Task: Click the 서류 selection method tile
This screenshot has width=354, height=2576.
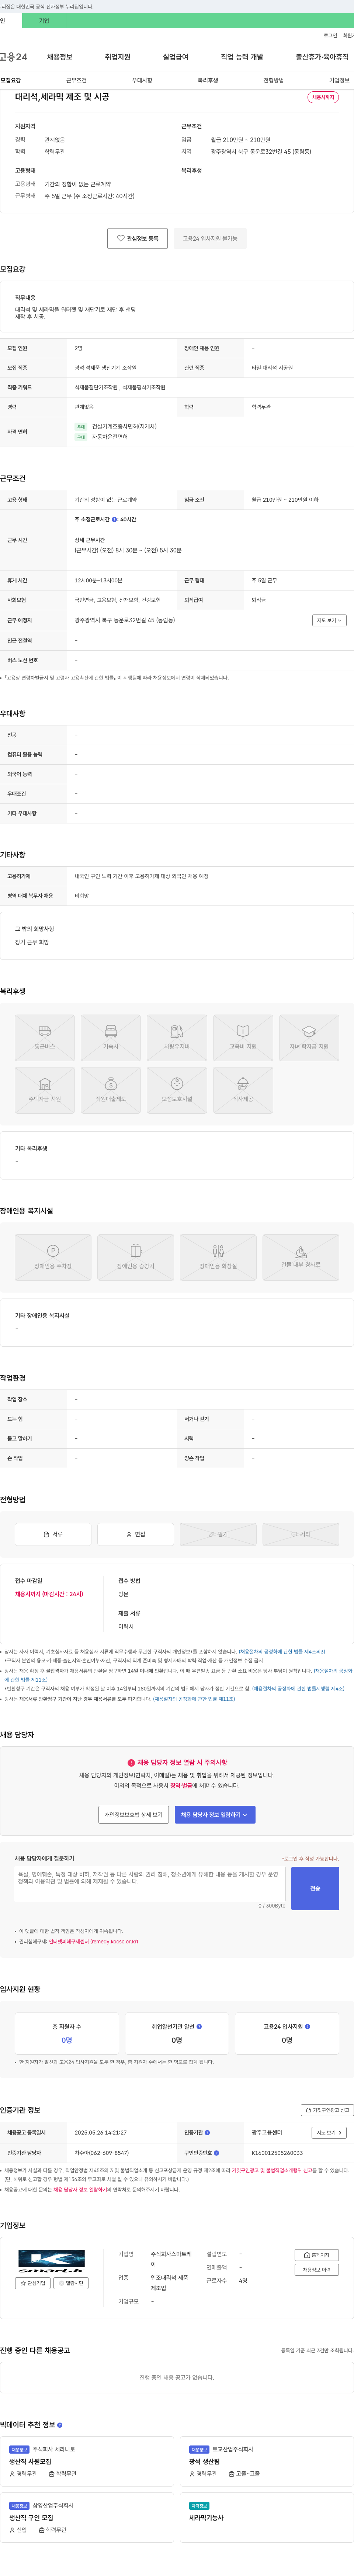Action: click(x=53, y=1534)
